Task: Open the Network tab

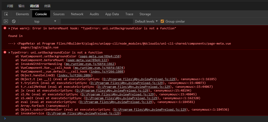Action: click(x=77, y=14)
